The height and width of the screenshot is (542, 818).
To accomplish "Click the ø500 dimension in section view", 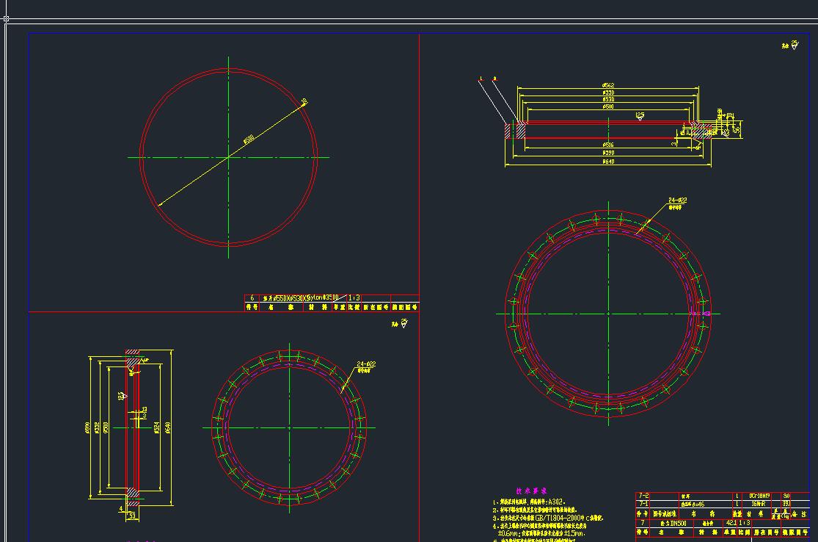I will click(x=607, y=106).
